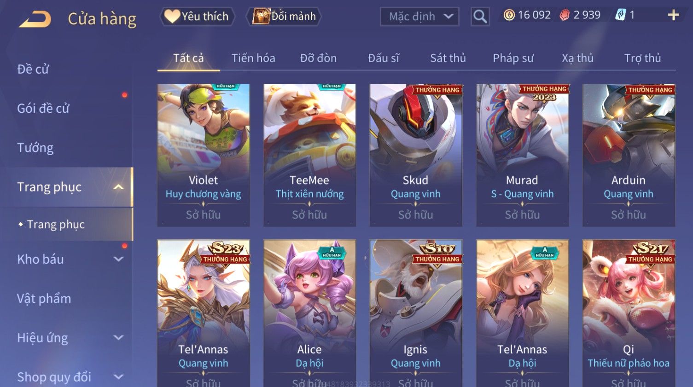Image resolution: width=693 pixels, height=387 pixels.
Task: Switch to the Pháp sư tab
Action: (513, 58)
